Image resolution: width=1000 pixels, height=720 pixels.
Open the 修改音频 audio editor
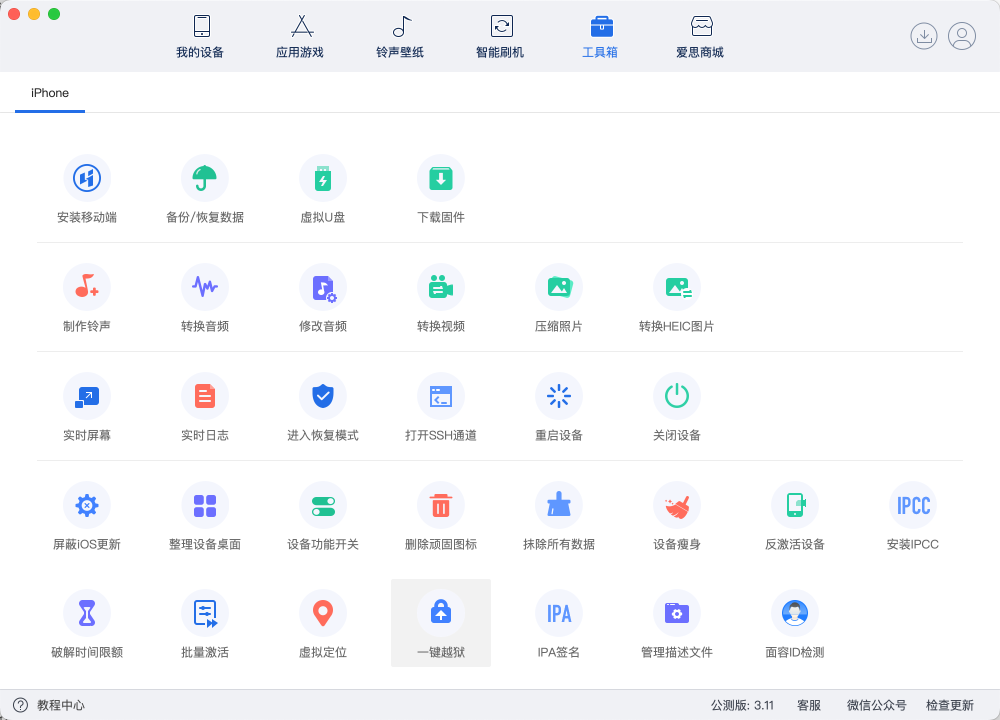tap(323, 298)
